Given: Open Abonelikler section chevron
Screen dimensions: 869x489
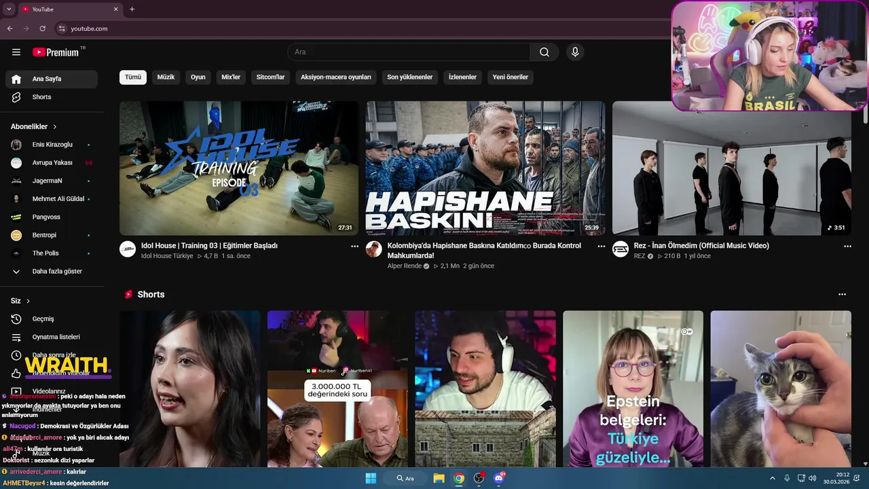Looking at the screenshot, I should pos(55,127).
